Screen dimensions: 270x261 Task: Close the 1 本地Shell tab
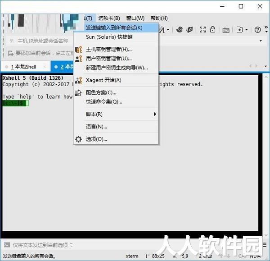[x=45, y=67]
